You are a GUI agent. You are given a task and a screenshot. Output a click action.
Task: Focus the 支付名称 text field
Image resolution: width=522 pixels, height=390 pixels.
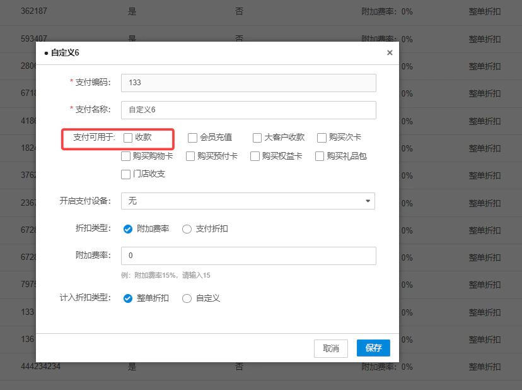coord(248,110)
